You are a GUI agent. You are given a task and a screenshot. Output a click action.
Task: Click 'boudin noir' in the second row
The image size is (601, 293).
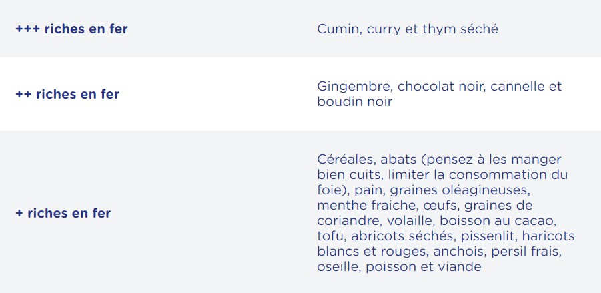(x=354, y=102)
